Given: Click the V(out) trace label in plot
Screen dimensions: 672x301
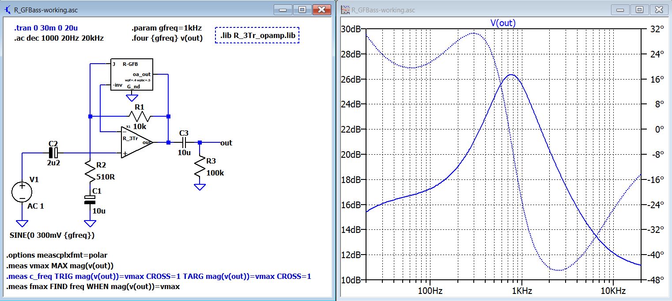Looking at the screenshot, I should [x=503, y=23].
